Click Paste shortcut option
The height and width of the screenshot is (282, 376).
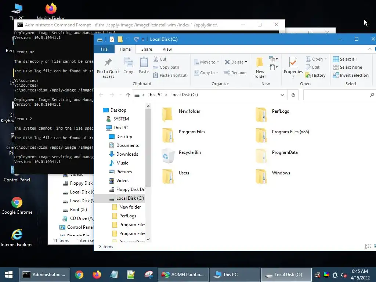(170, 75)
